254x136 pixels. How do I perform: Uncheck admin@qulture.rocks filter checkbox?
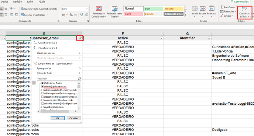(42, 87)
